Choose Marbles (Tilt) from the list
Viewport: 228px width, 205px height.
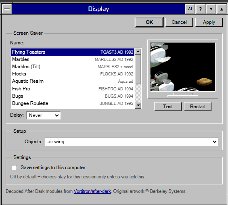click(x=73, y=67)
